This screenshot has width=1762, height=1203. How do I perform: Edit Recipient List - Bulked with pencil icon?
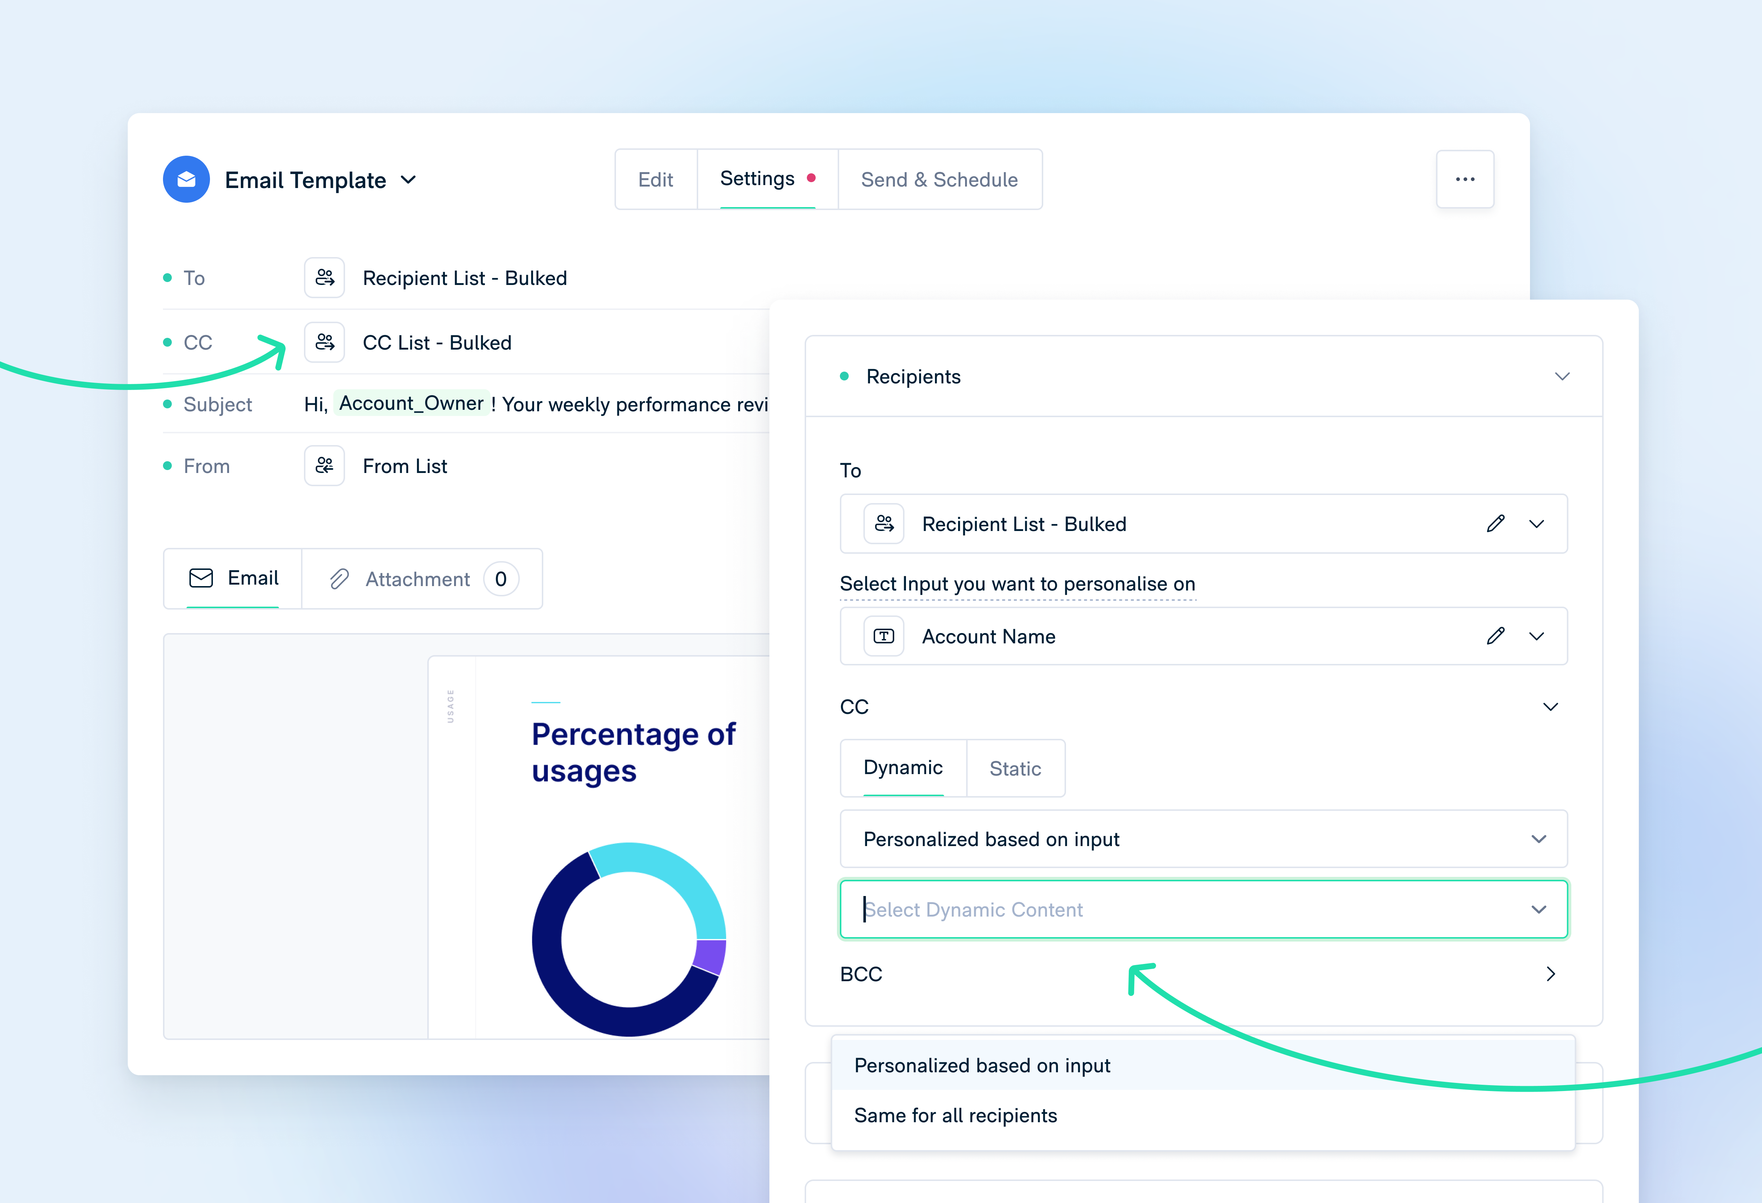tap(1495, 524)
